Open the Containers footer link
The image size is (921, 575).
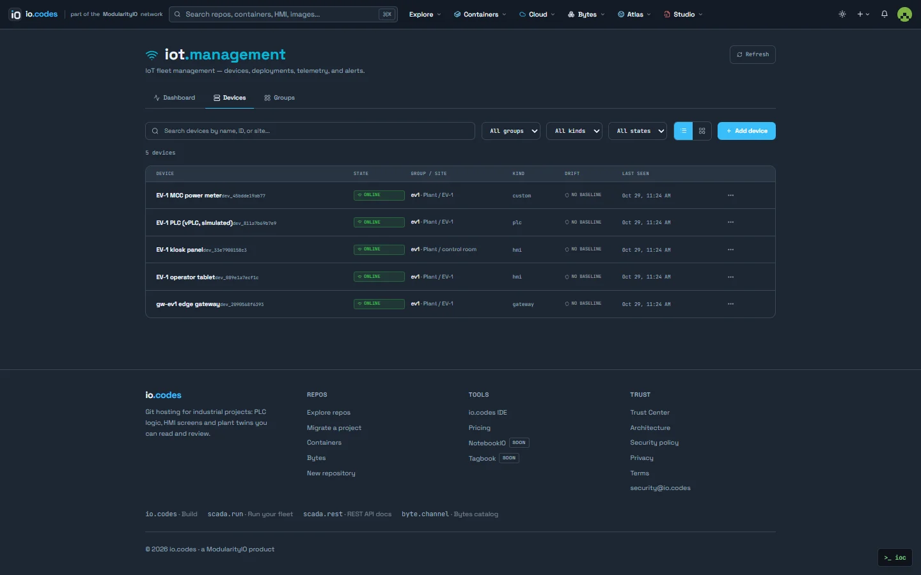coord(324,443)
